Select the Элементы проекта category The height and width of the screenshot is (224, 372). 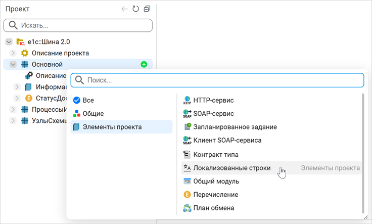[121, 127]
